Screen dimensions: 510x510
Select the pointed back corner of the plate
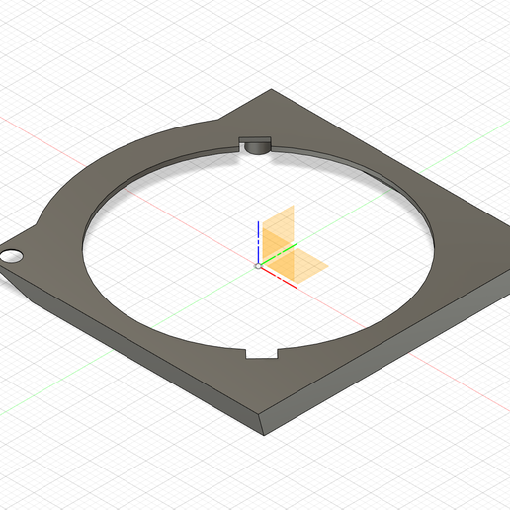pos(271,89)
